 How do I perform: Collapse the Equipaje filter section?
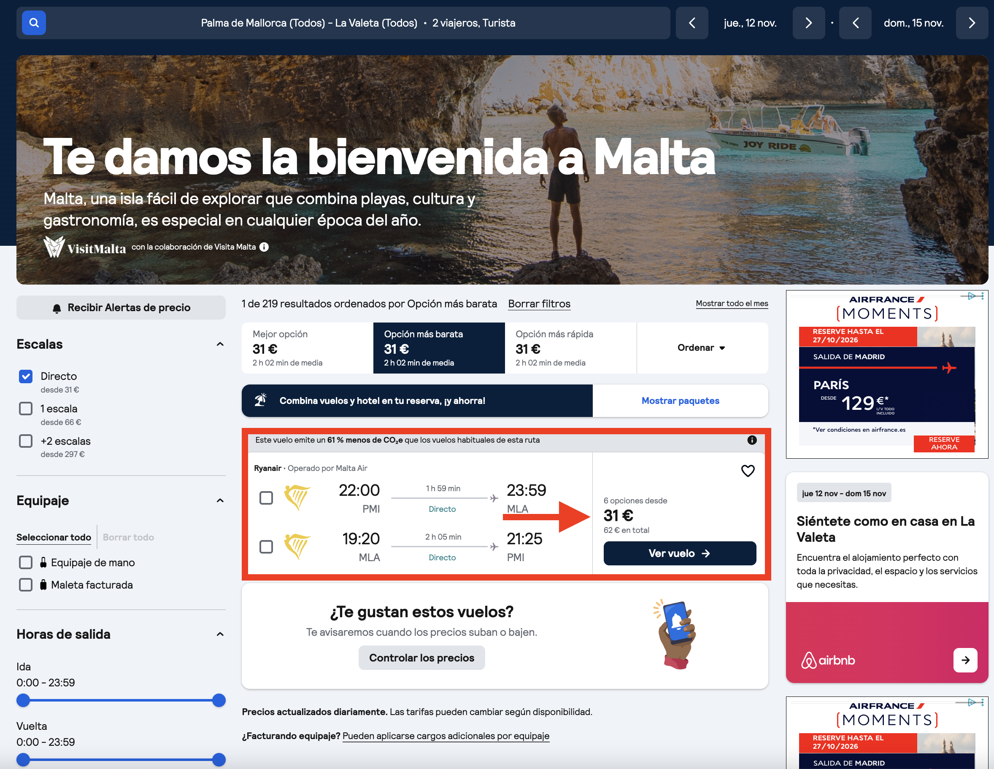coord(220,501)
